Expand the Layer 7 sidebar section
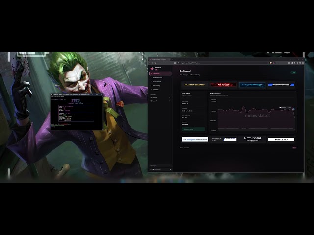Viewport: 314px width, 235px height. click(160, 101)
